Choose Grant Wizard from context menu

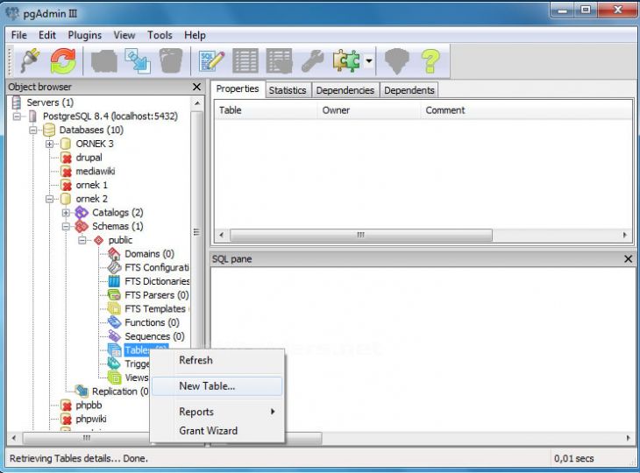pyautogui.click(x=217, y=431)
